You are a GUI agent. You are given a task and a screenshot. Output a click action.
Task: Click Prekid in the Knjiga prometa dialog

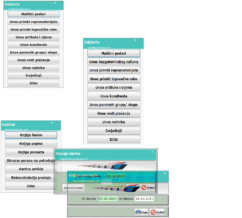pos(157,212)
